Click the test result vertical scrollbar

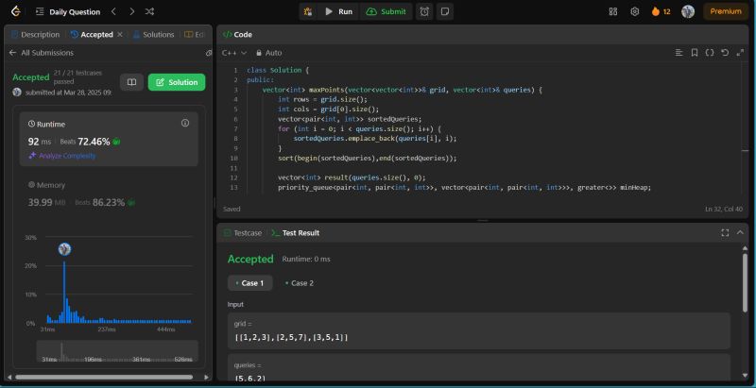pyautogui.click(x=745, y=282)
